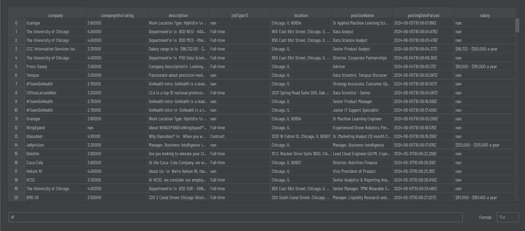Click cell 'Deloitte'
The width and height of the screenshot is (525, 231).
point(56,154)
